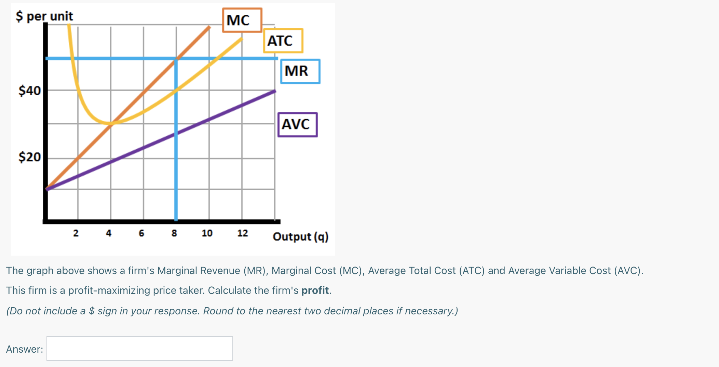
Task: Click the $40 axis label
Action: click(x=29, y=91)
